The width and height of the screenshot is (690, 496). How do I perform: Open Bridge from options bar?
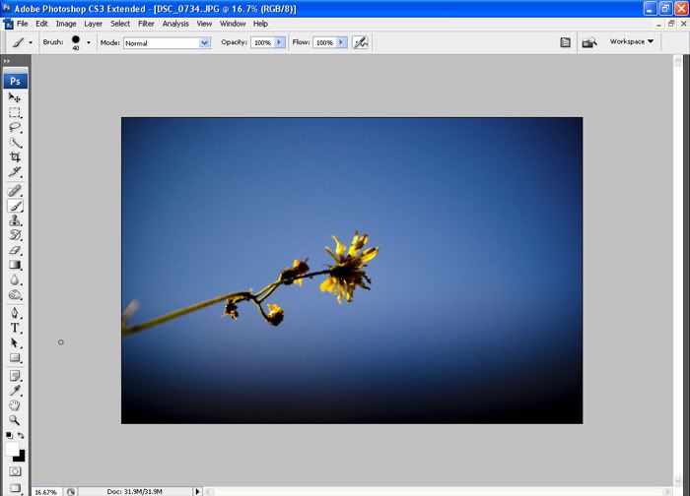pos(589,42)
